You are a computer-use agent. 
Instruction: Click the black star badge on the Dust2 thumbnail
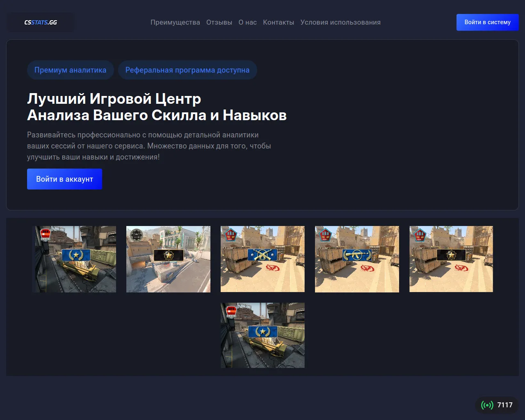coord(451,255)
